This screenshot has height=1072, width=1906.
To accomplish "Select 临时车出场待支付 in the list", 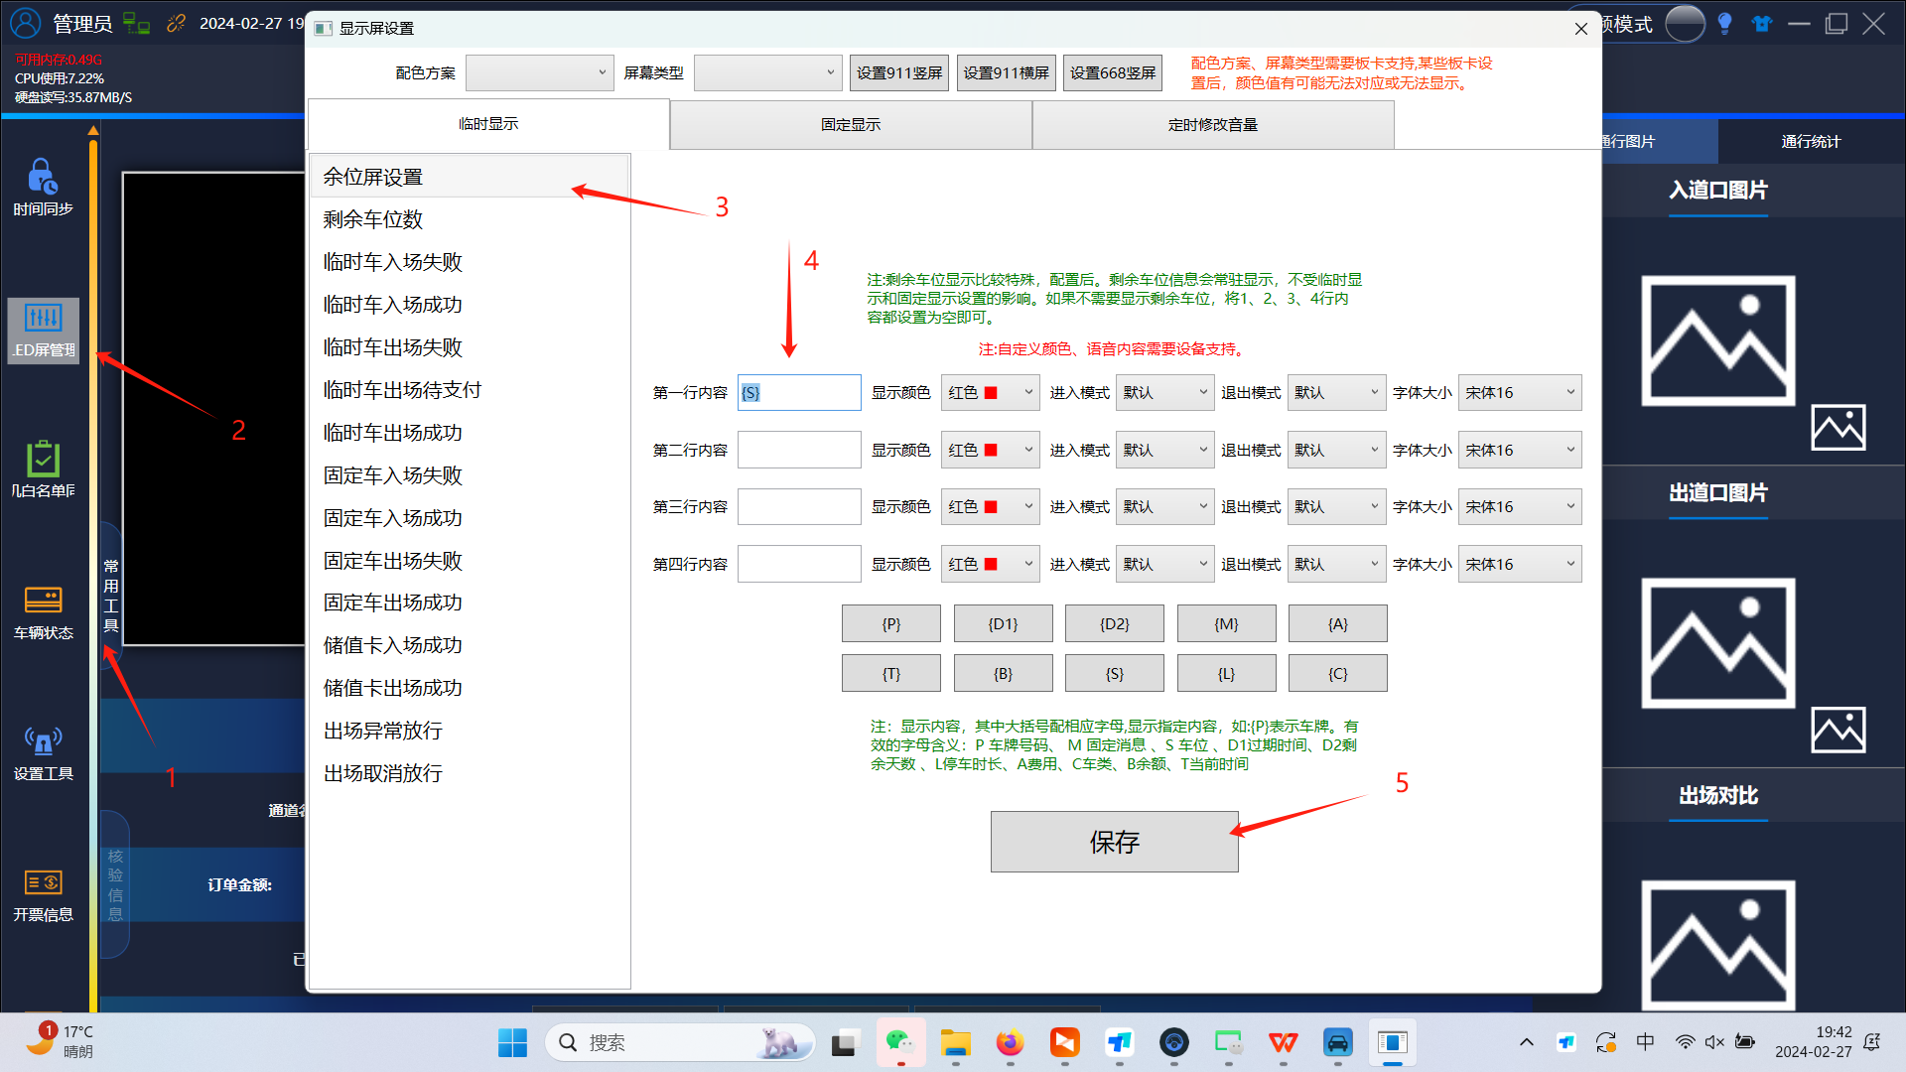I will point(470,390).
